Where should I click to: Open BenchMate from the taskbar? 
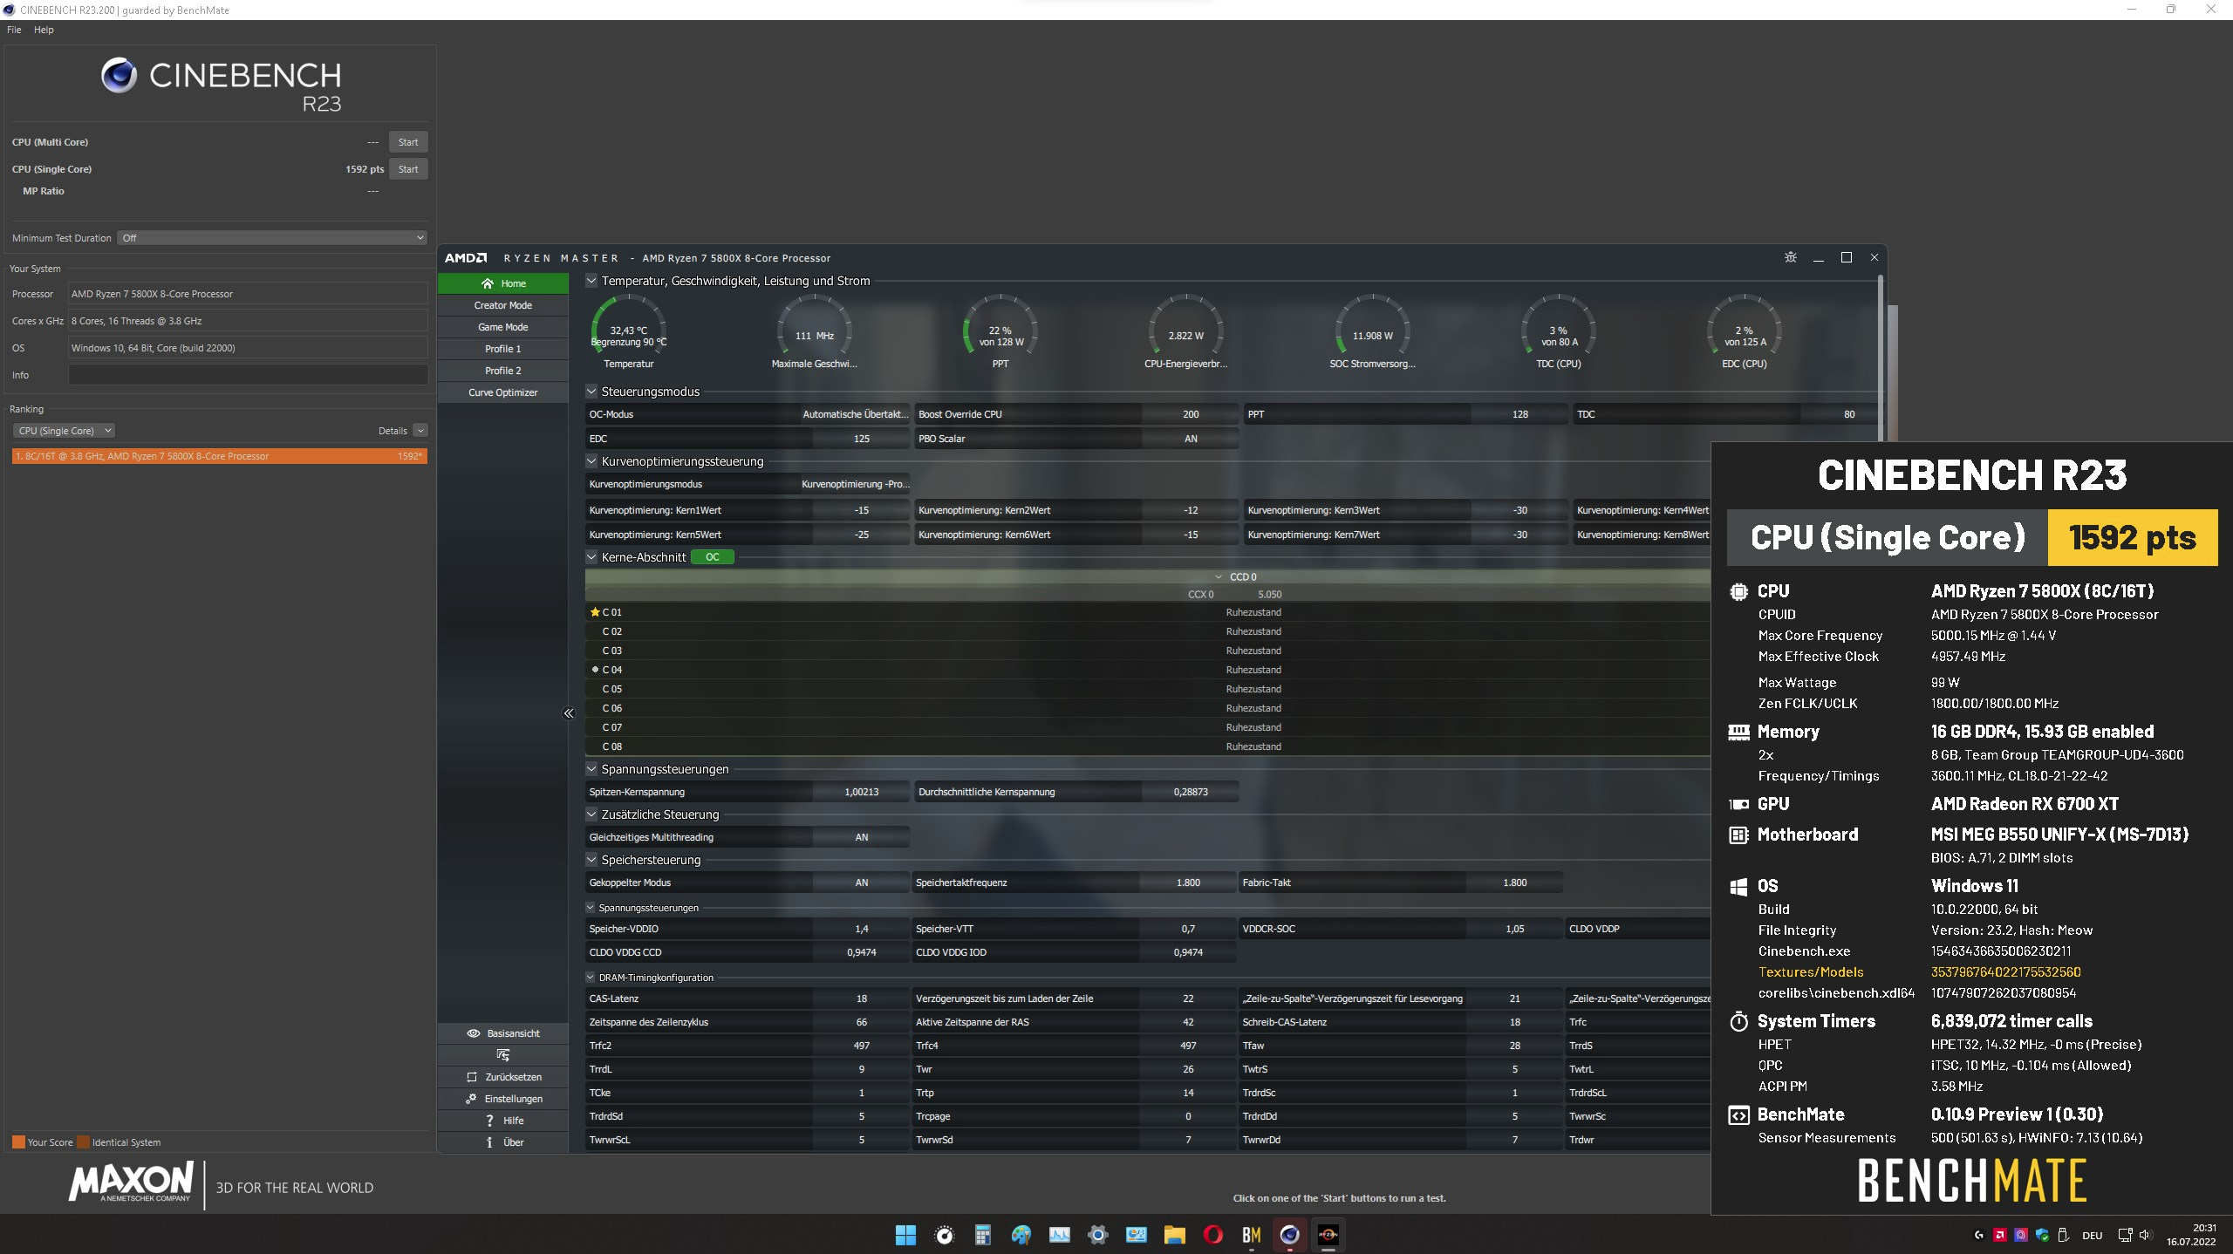pyautogui.click(x=1251, y=1235)
